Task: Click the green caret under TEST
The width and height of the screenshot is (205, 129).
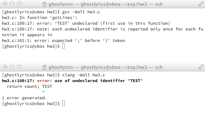Action: coord(43,92)
